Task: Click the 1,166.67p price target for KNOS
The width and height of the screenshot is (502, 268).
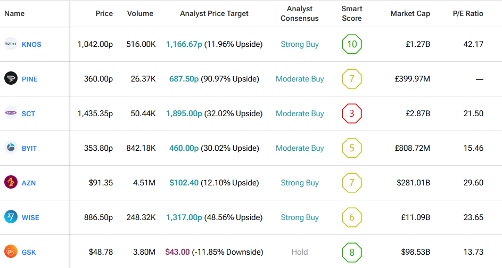Action: point(184,44)
